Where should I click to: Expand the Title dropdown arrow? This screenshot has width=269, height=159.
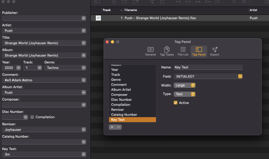coord(84,43)
